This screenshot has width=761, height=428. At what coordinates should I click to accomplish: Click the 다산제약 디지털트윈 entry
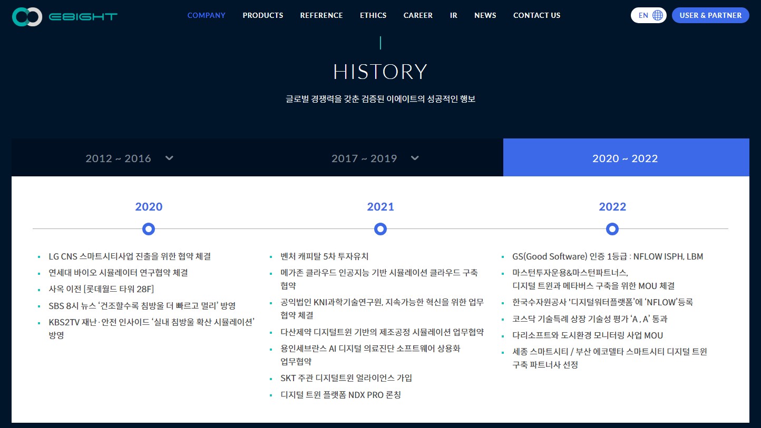pos(382,332)
